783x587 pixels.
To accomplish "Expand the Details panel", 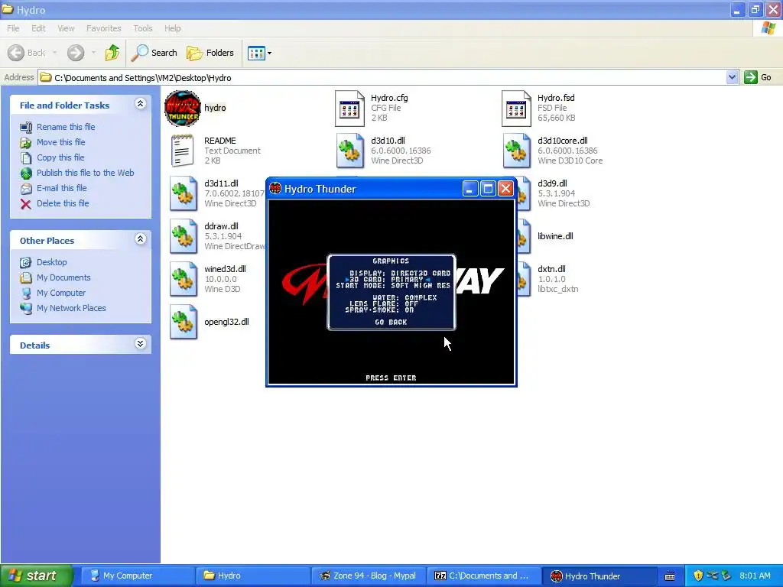I will click(x=141, y=344).
